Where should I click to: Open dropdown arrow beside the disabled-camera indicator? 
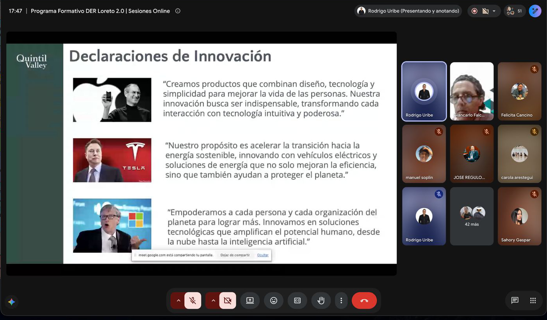pos(494,11)
